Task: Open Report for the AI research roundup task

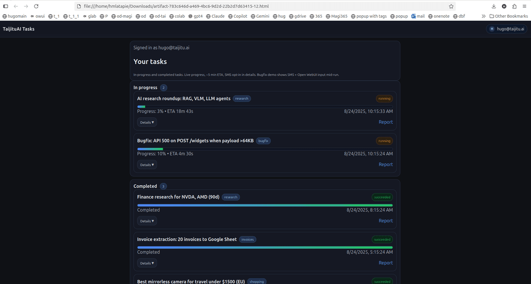Action: 385,122
